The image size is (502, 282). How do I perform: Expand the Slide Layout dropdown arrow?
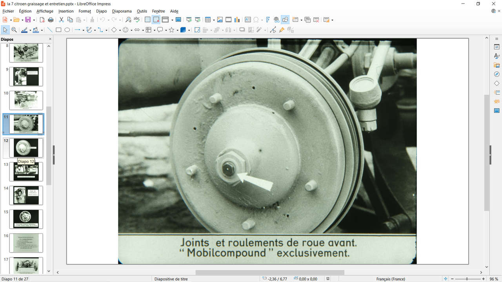pyautogui.click(x=332, y=20)
